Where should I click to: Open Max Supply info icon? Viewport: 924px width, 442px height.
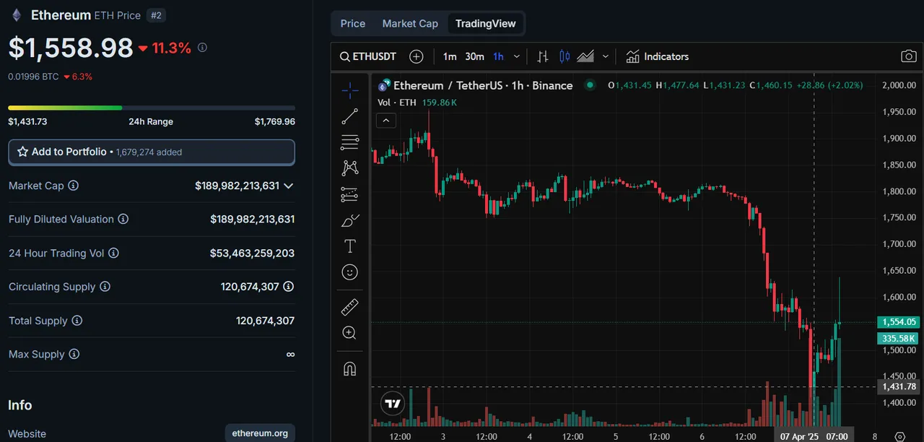click(74, 354)
